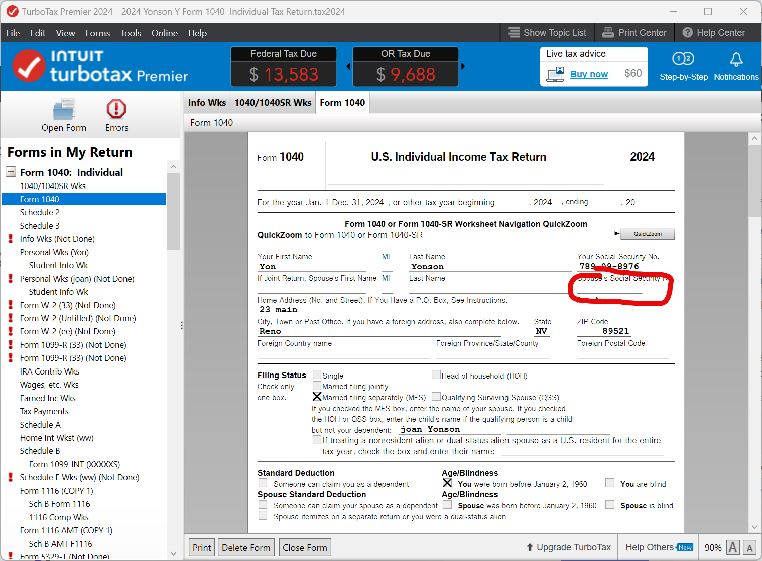Click the spouse name field joan Yonson

(450, 429)
